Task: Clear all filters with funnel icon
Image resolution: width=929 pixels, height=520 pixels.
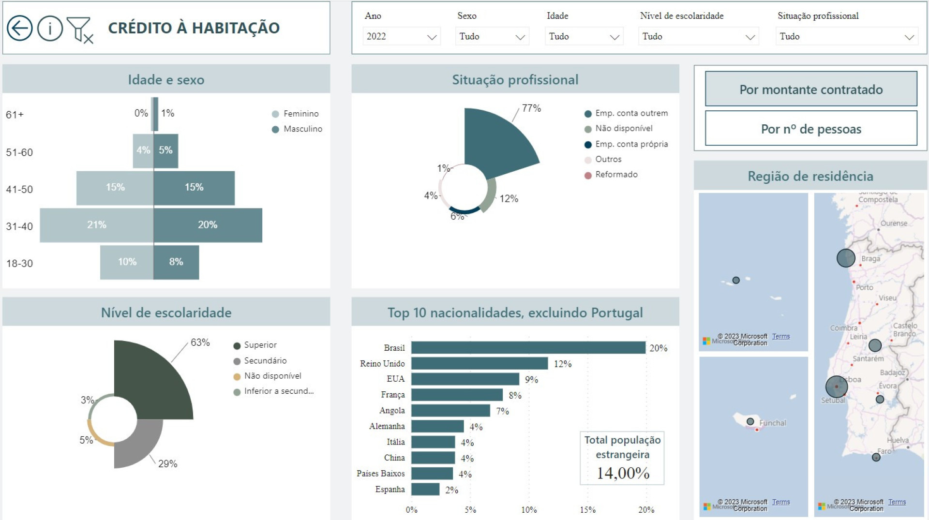Action: point(80,30)
